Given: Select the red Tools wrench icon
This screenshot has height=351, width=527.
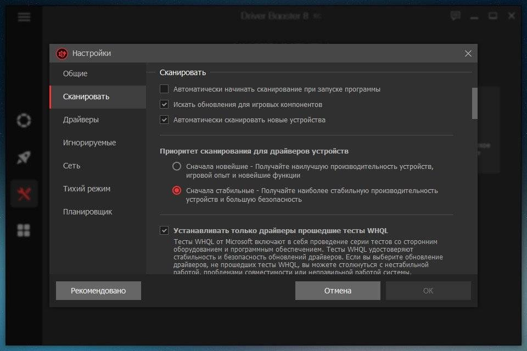Looking at the screenshot, I should tap(24, 194).
